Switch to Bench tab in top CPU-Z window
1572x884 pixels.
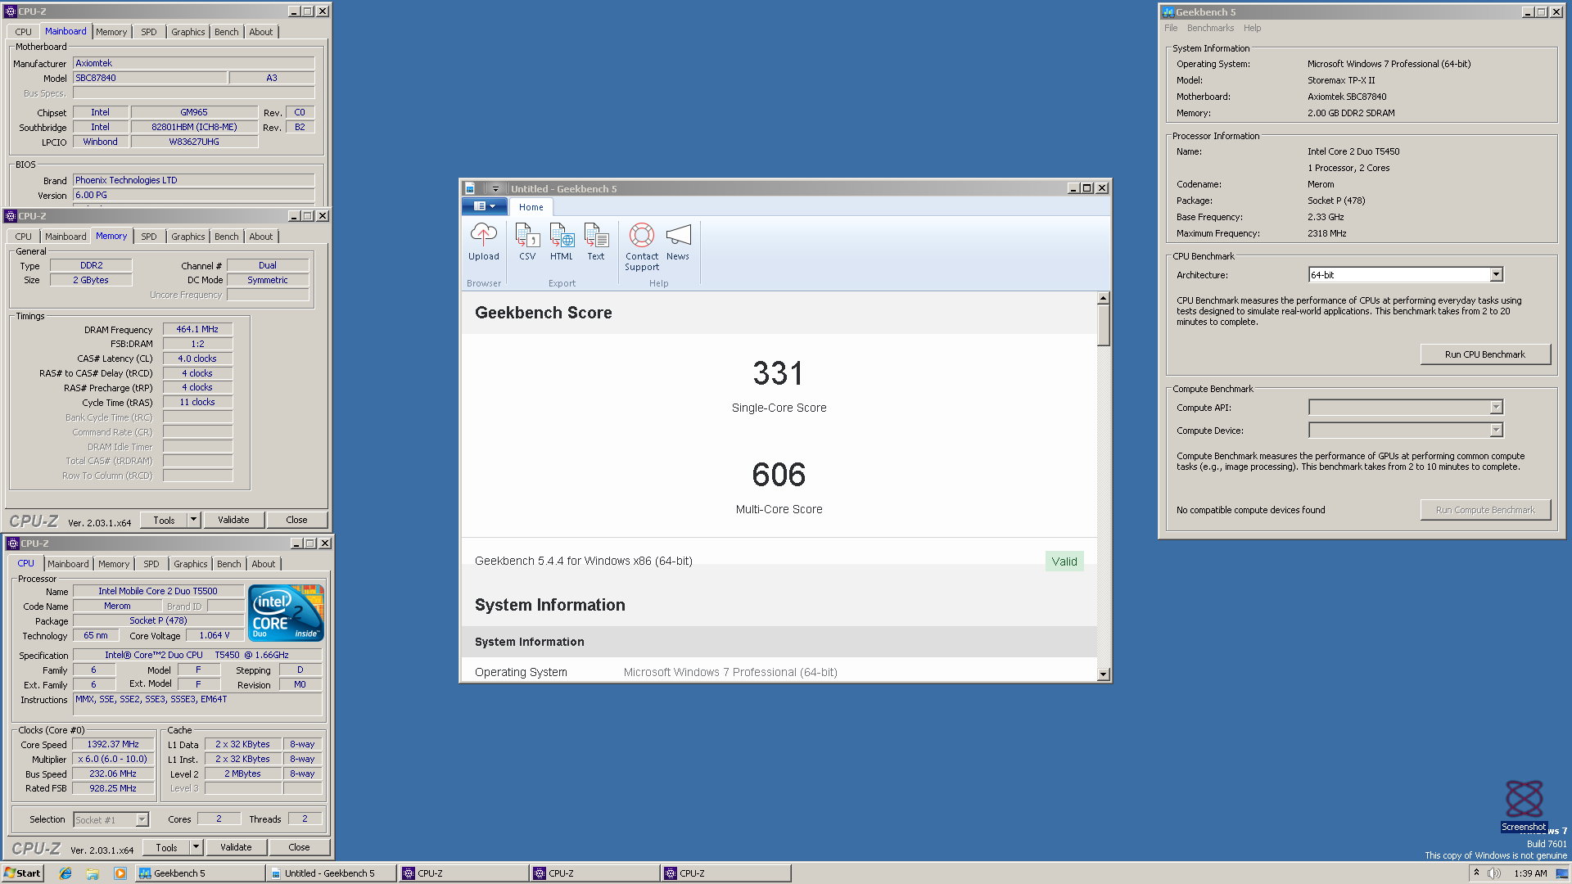(227, 32)
